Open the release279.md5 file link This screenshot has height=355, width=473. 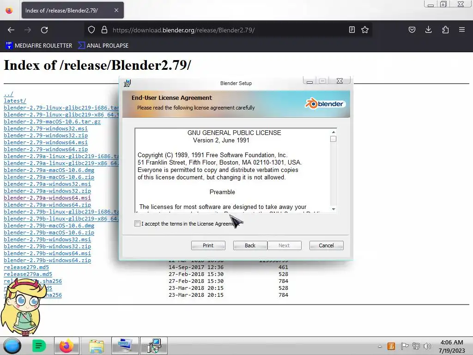pos(26,268)
